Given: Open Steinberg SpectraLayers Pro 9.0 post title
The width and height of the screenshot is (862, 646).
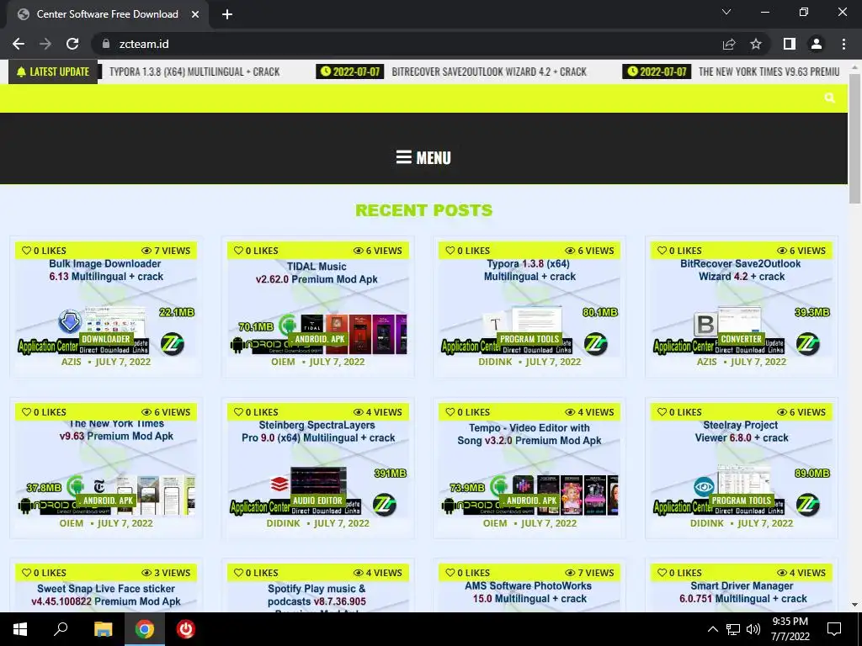Looking at the screenshot, I should pyautogui.click(x=317, y=432).
